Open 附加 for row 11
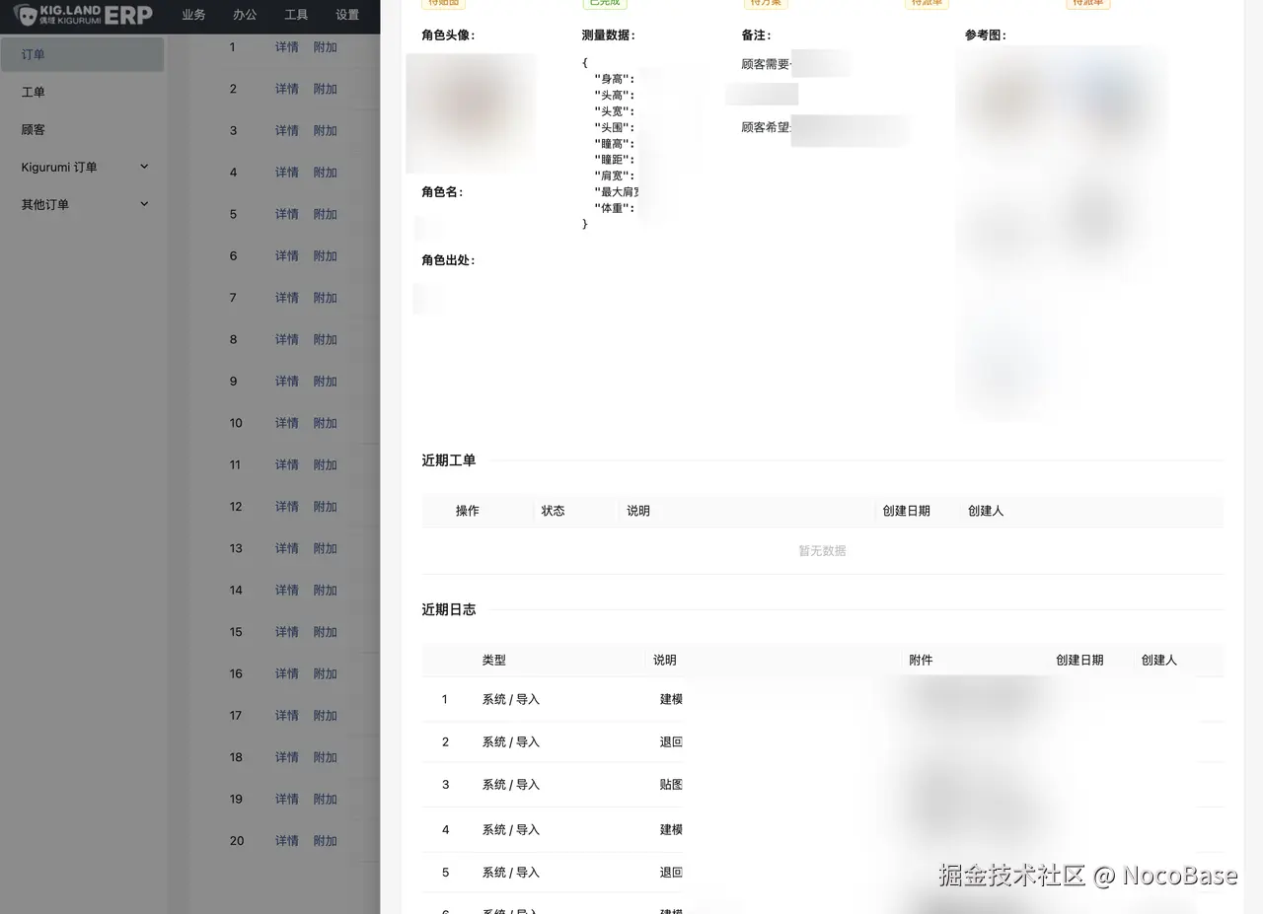Viewport: 1263px width, 914px height. coord(326,464)
